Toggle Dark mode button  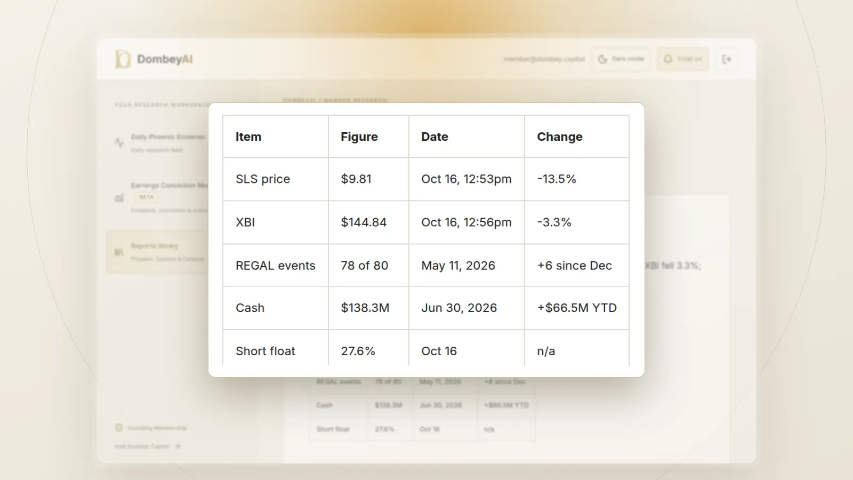tap(621, 59)
